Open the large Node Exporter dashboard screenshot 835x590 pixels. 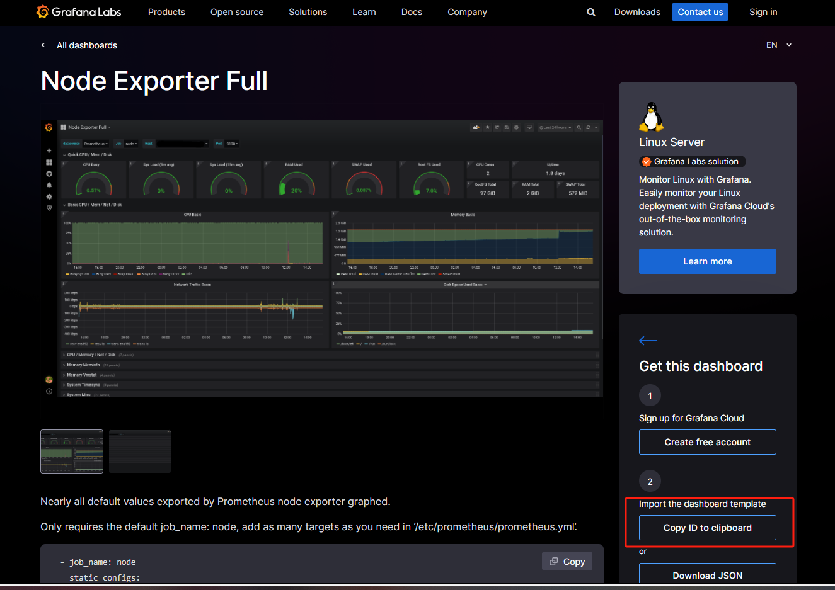pos(322,259)
